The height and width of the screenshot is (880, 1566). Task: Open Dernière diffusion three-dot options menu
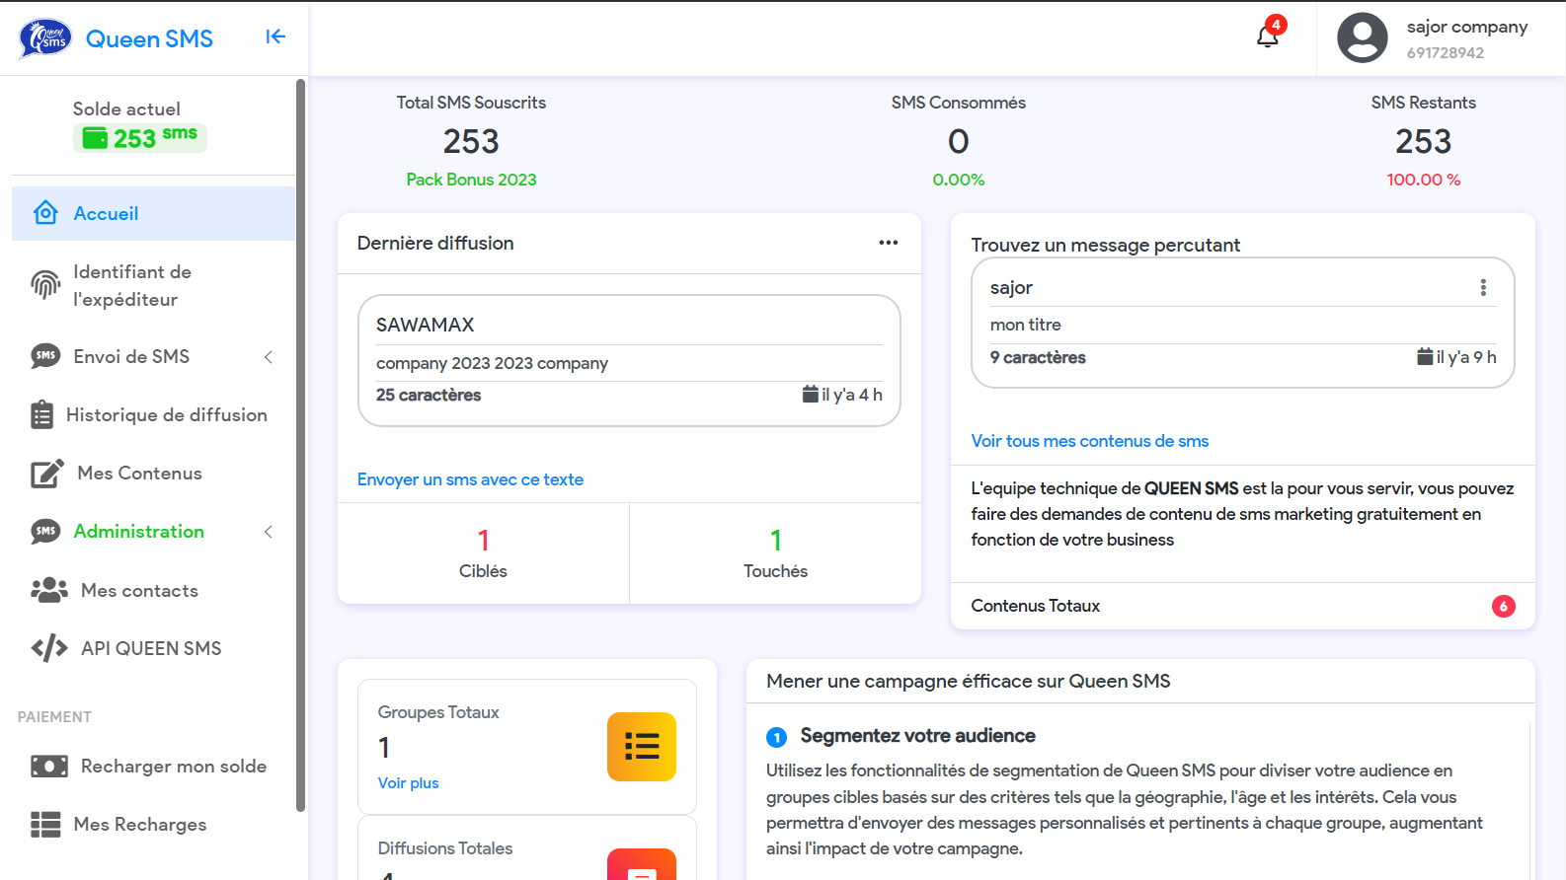pyautogui.click(x=888, y=243)
